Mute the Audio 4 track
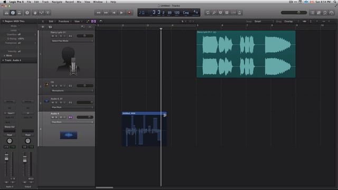This screenshot has height=190, width=338. [53, 117]
